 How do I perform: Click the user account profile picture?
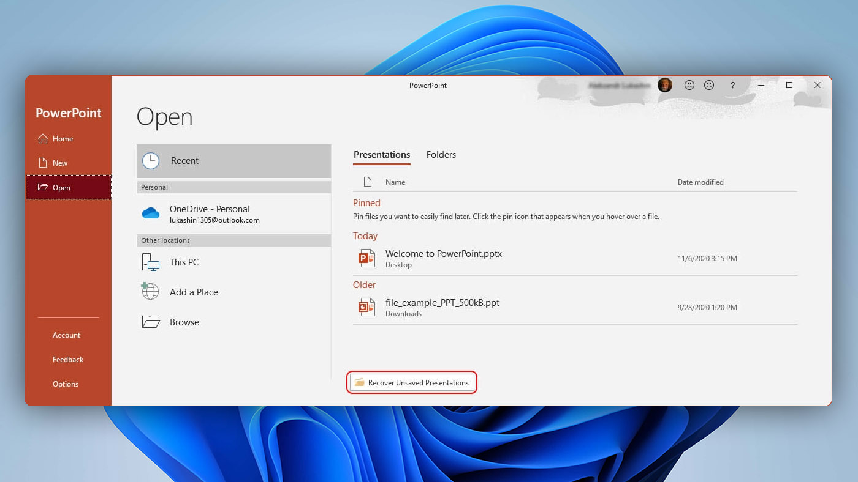point(665,86)
